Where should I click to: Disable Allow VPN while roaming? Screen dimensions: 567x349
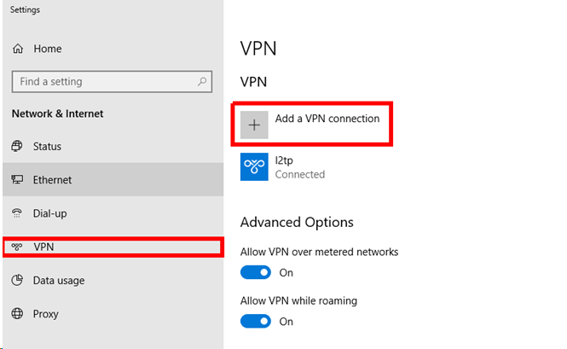(x=255, y=322)
